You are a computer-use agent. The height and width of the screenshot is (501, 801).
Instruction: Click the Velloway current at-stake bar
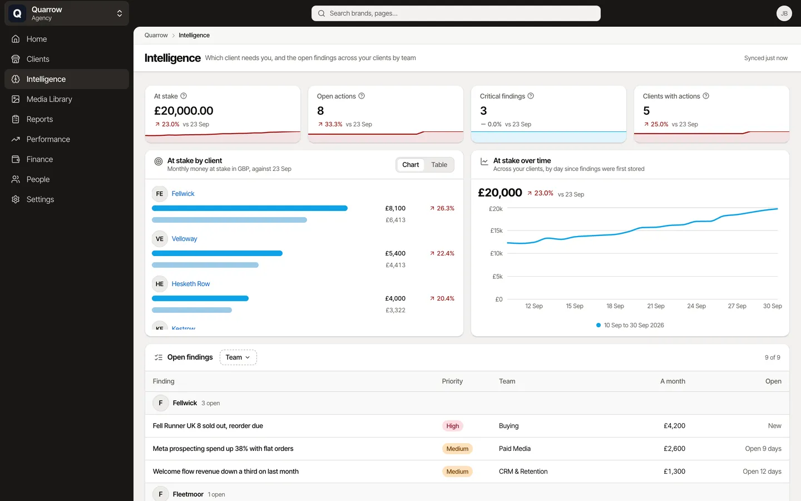[x=217, y=253]
